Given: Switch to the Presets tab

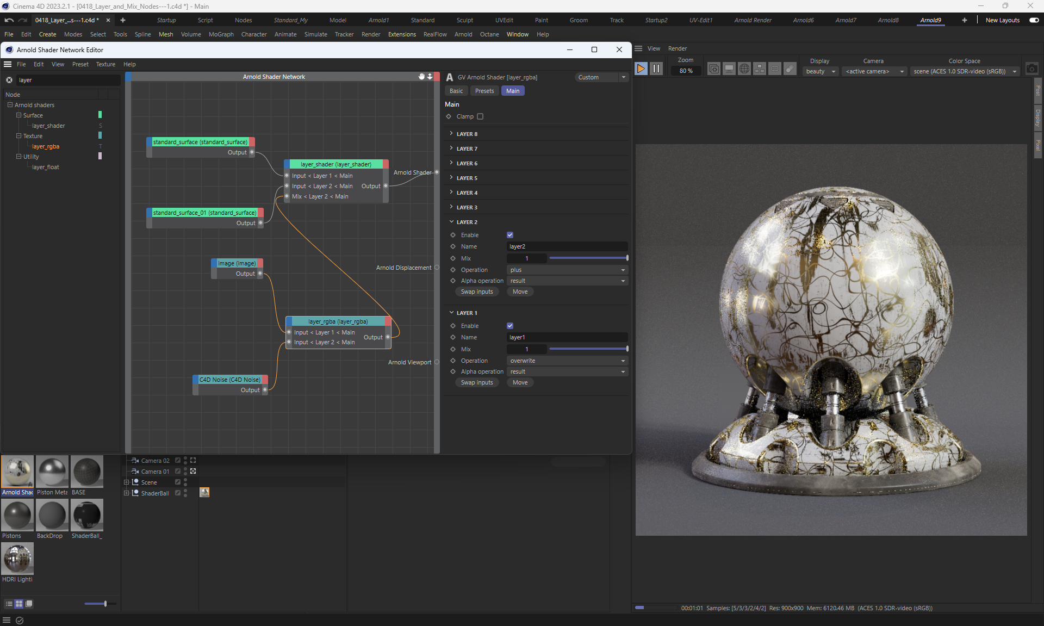Looking at the screenshot, I should point(484,91).
